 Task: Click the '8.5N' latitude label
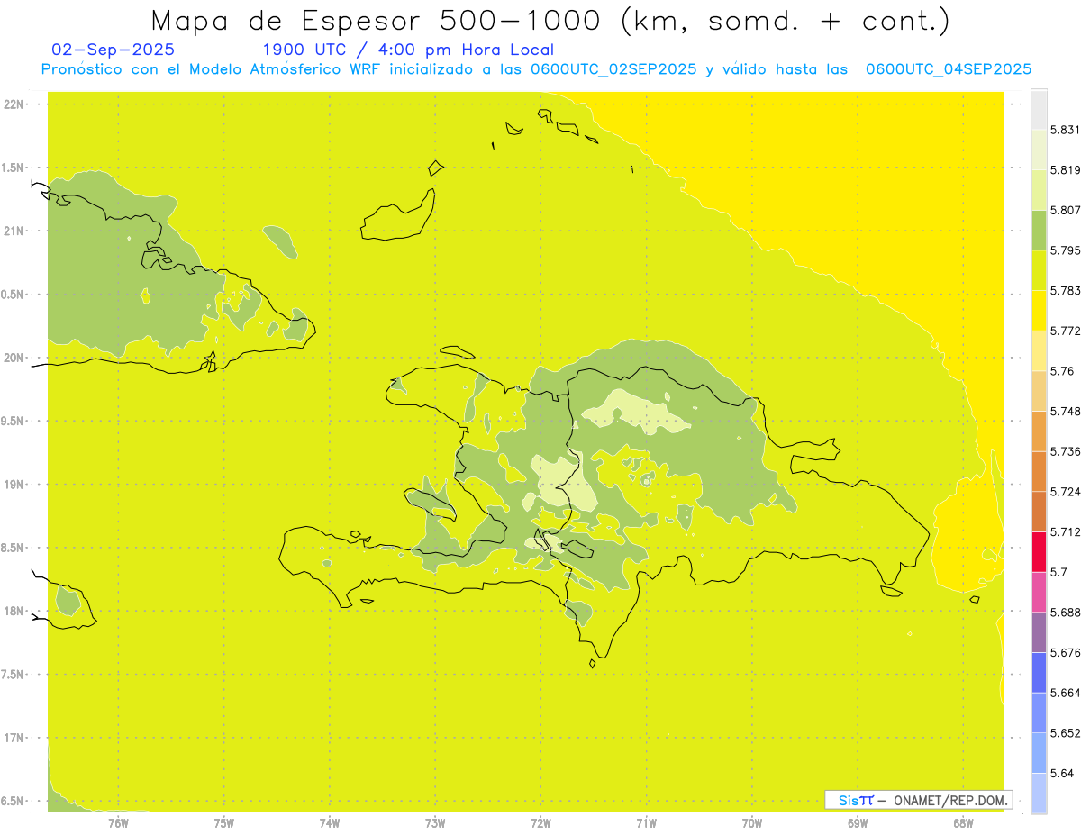click(x=14, y=548)
